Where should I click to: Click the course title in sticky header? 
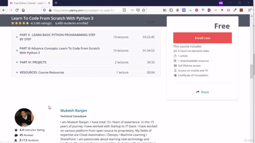point(52,18)
